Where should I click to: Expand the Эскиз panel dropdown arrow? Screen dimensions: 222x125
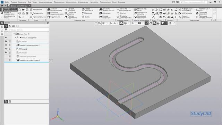[44, 20]
